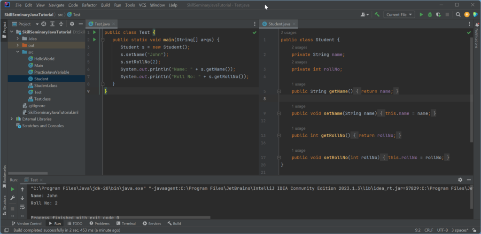Click the Stop square icon in main toolbar
The height and width of the screenshot is (234, 481).
click(447, 15)
